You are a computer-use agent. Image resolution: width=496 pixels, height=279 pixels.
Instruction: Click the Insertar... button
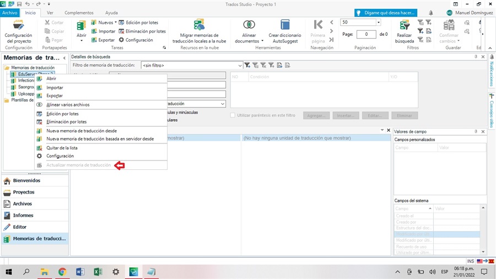coord(346,115)
